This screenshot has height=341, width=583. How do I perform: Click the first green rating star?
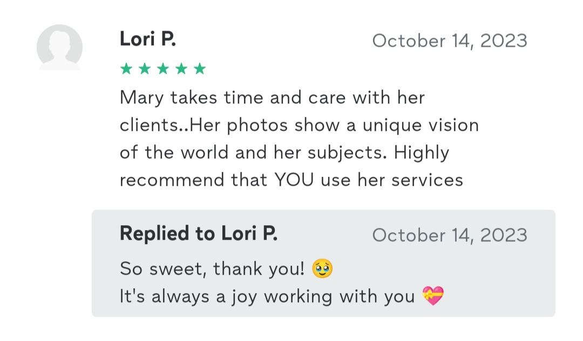pyautogui.click(x=126, y=69)
